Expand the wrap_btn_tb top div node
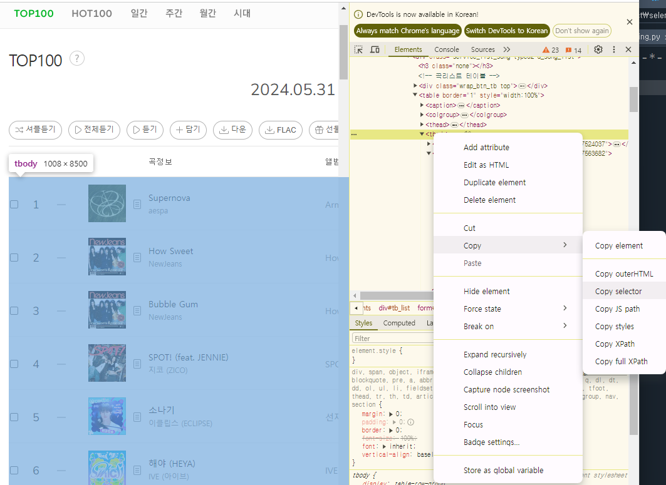 (x=415, y=86)
